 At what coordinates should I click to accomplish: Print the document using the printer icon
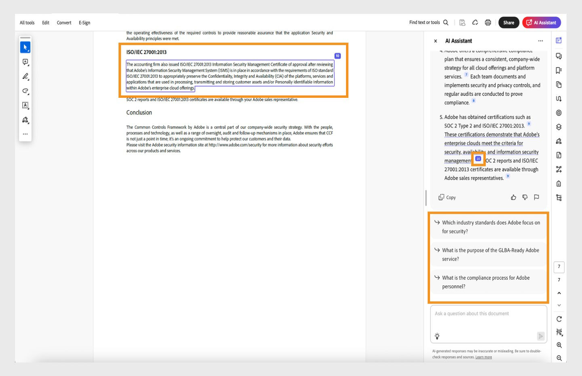click(x=488, y=23)
